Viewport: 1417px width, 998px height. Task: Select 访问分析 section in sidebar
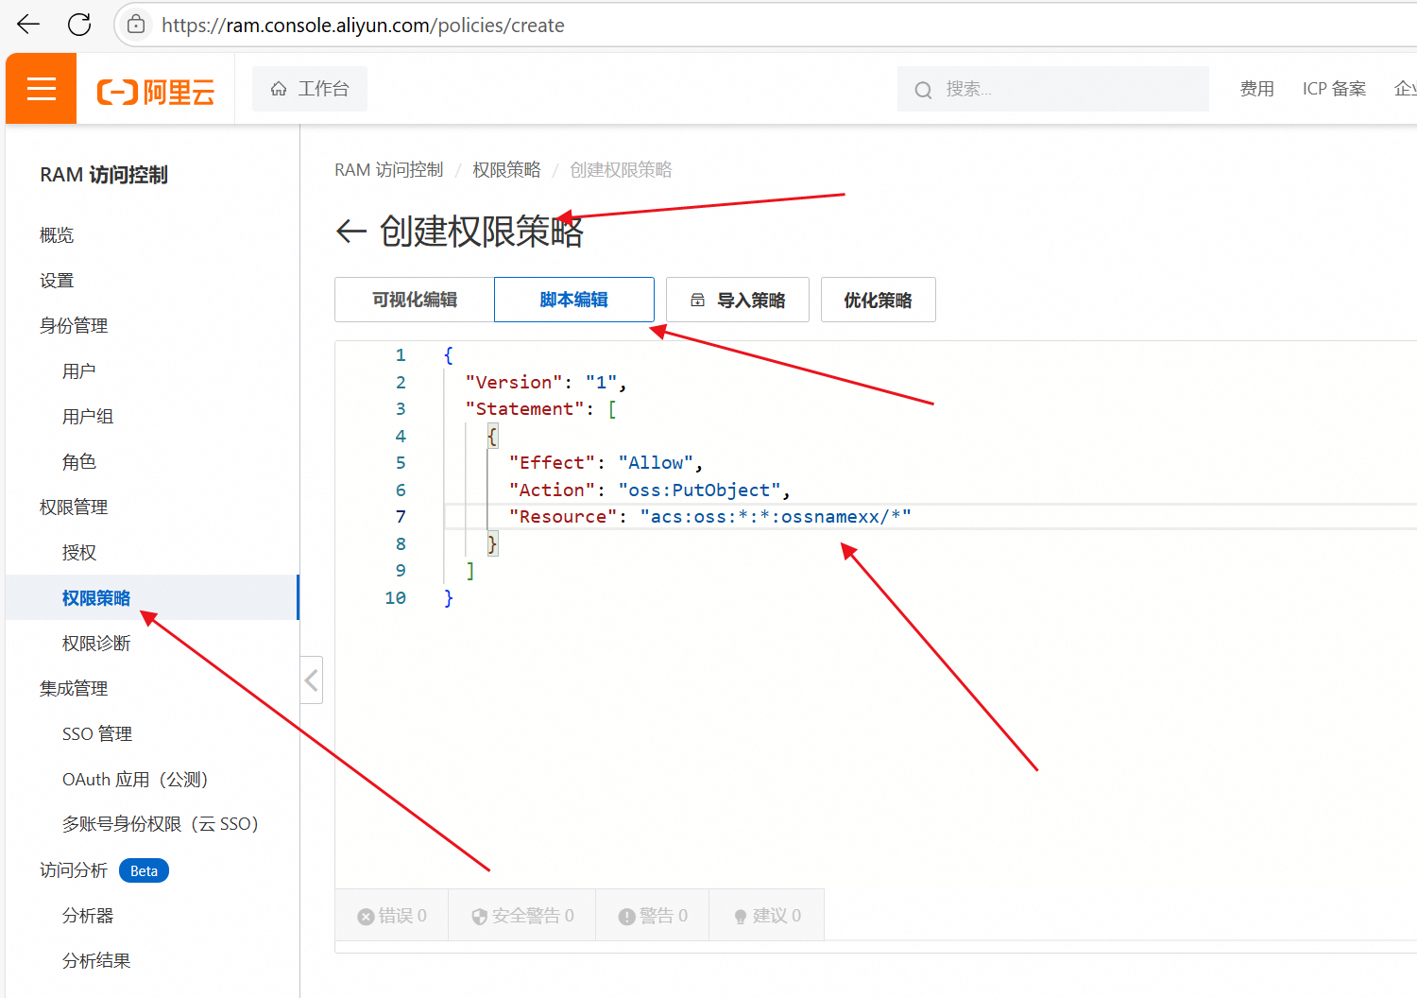pyautogui.click(x=74, y=870)
